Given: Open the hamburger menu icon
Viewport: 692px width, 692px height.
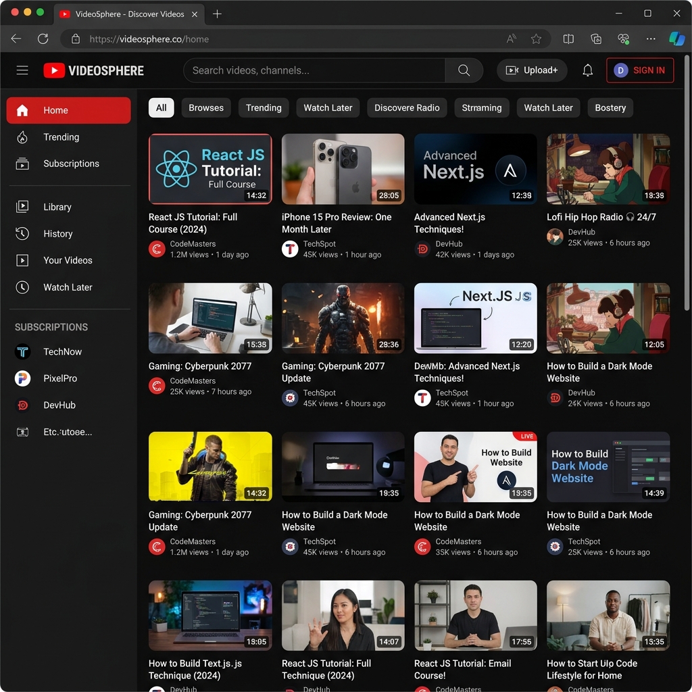Looking at the screenshot, I should [22, 70].
